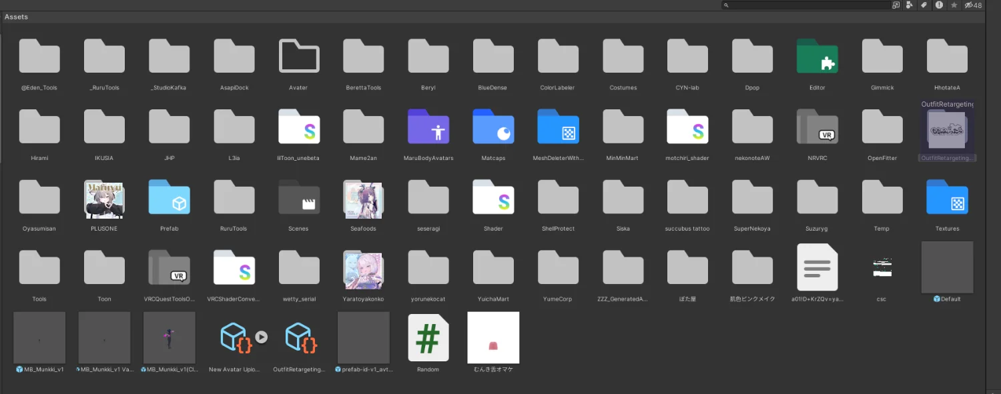1001x394 pixels.
Task: Open the green Editor folder
Action: 817,57
